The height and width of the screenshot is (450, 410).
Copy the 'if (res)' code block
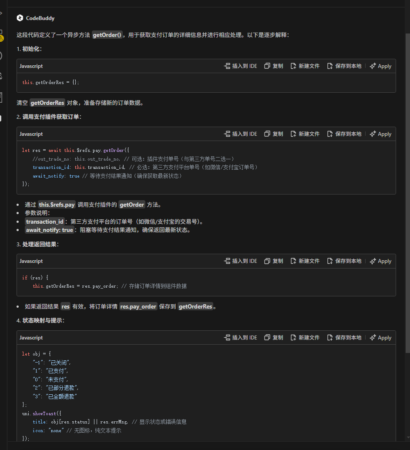[274, 261]
